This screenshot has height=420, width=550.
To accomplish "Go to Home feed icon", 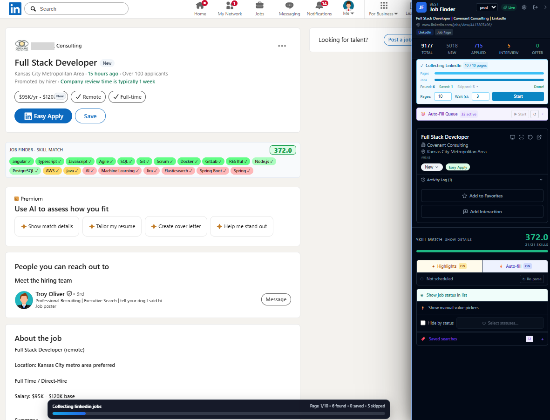I will (x=200, y=5).
